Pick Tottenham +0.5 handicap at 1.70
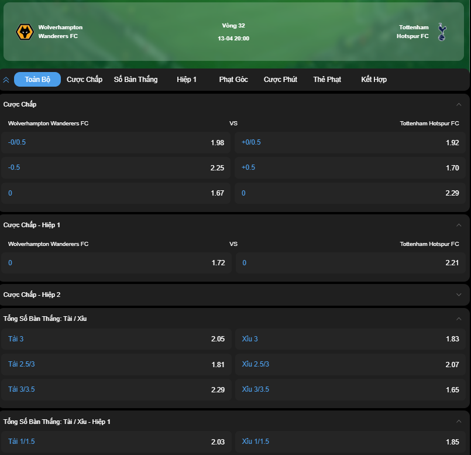This screenshot has height=455, width=471. [350, 168]
